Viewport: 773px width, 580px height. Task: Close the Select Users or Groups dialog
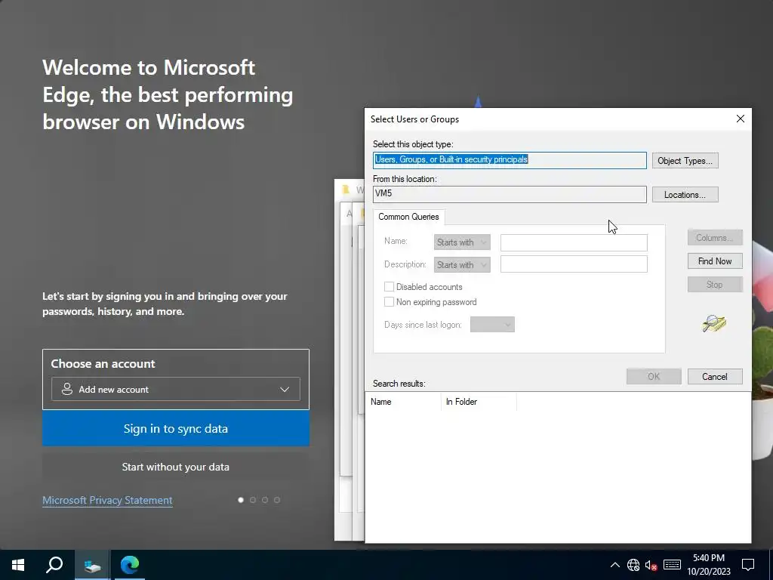(x=740, y=119)
